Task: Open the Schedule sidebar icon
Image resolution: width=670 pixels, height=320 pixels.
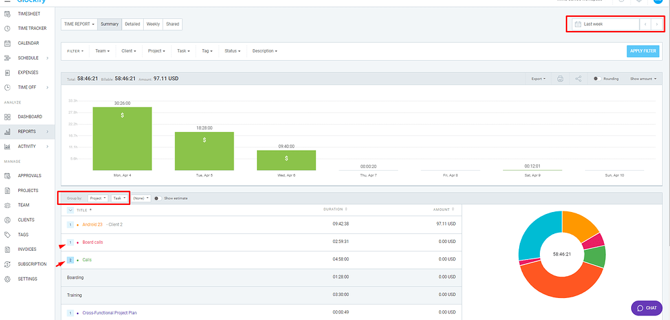Action: pyautogui.click(x=7, y=58)
